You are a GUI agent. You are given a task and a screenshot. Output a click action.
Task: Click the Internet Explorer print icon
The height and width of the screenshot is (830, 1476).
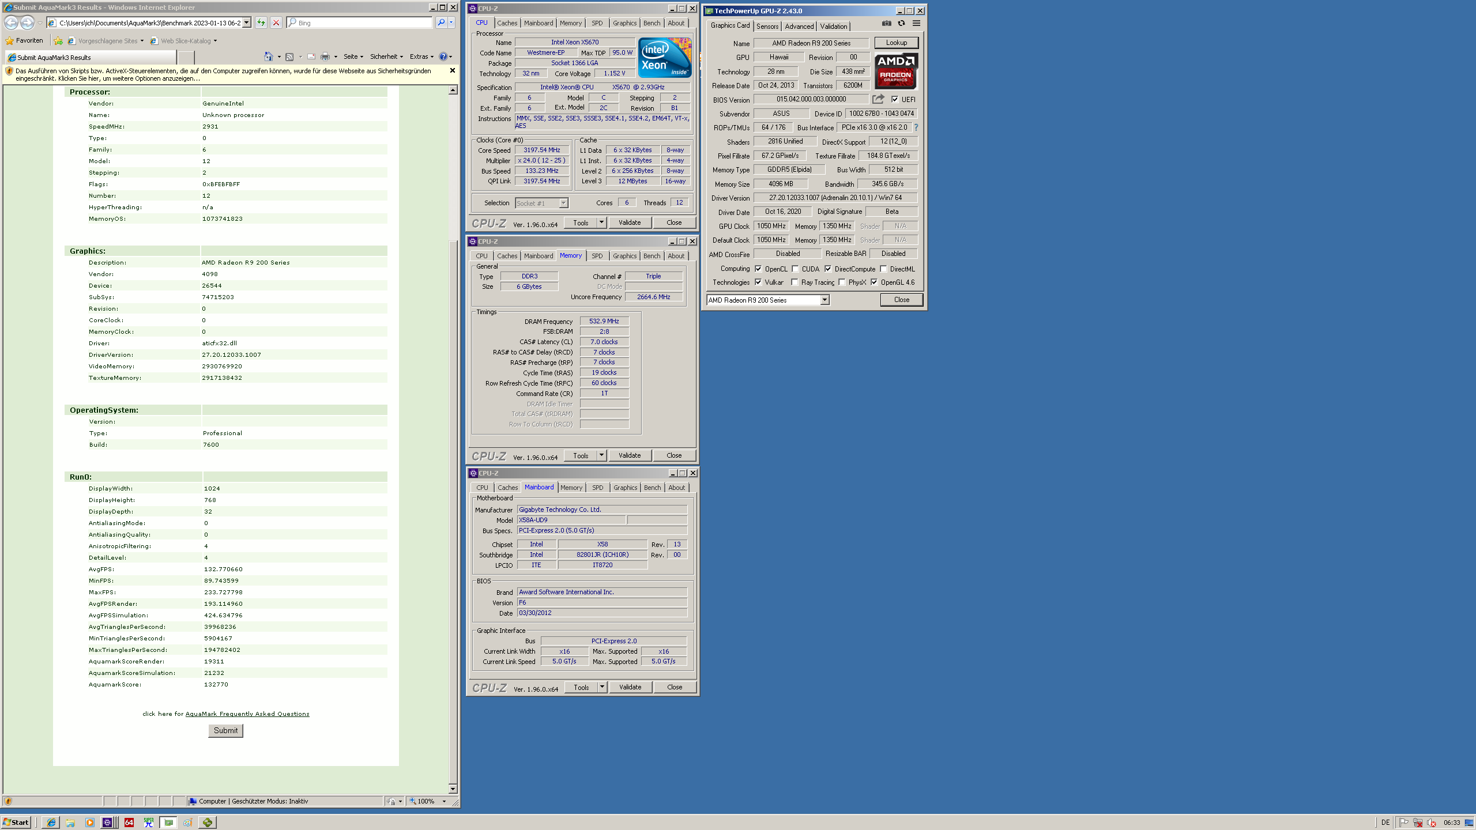coord(325,56)
